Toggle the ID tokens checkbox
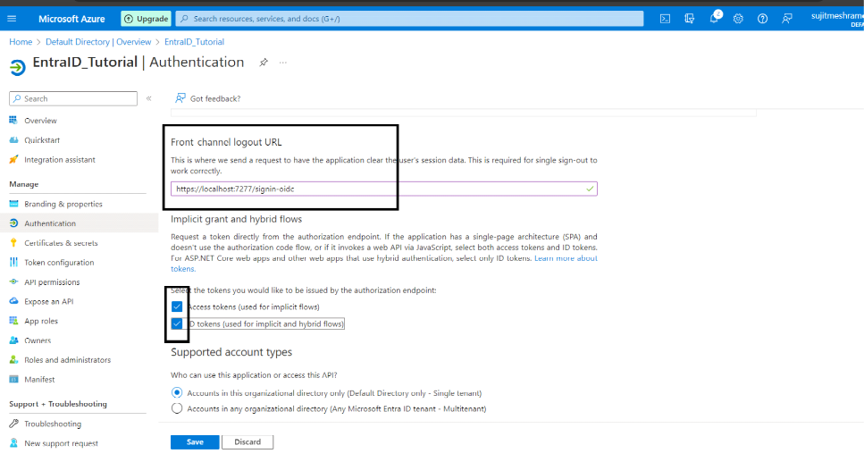The height and width of the screenshot is (462, 864). pos(177,323)
